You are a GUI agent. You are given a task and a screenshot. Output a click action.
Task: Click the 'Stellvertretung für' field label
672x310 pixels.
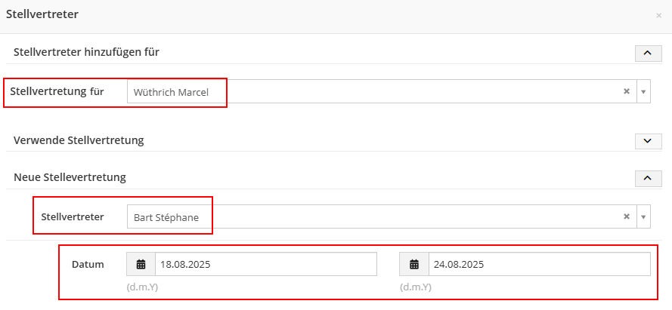[57, 91]
